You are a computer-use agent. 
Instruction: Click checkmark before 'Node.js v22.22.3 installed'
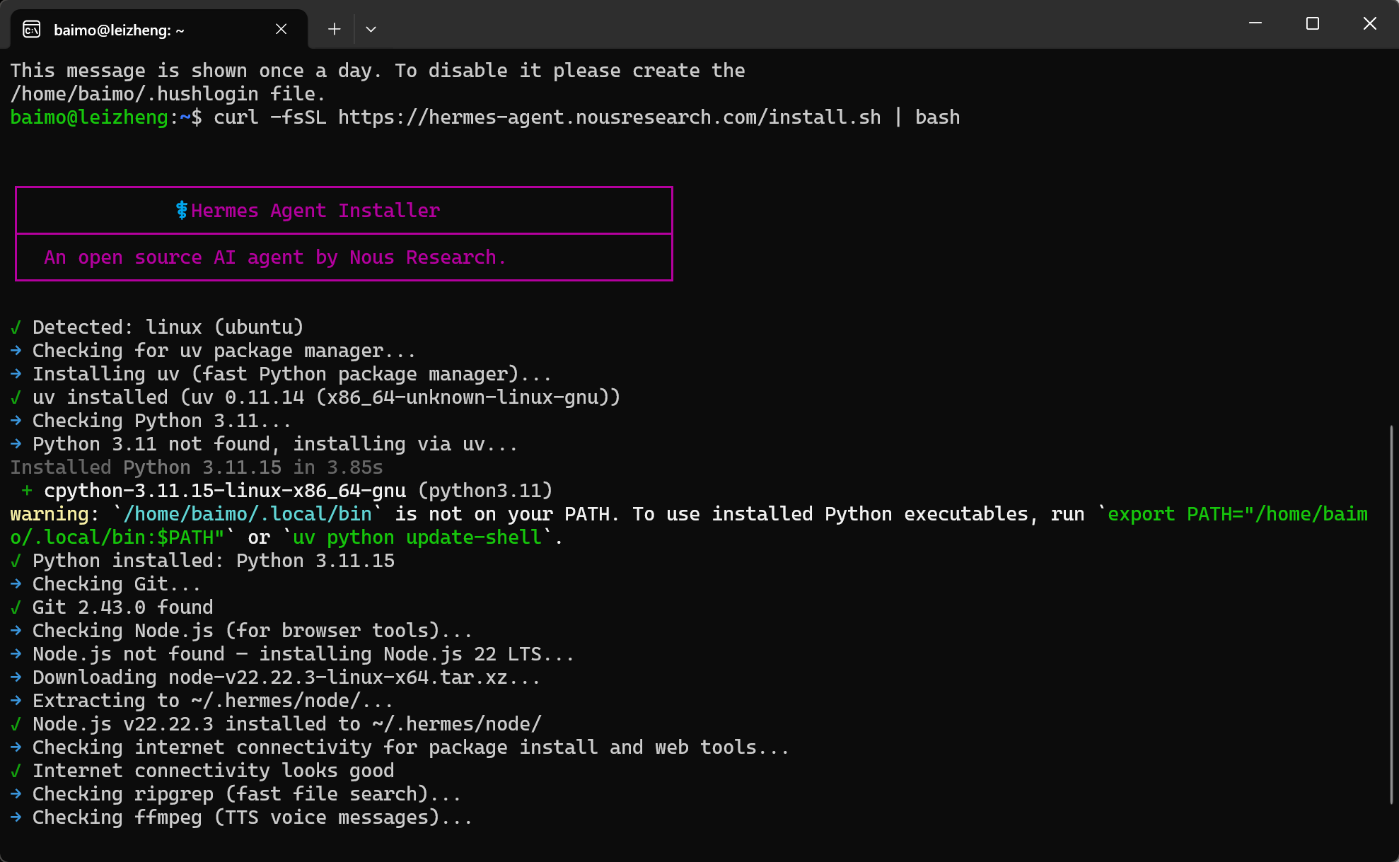click(x=16, y=724)
